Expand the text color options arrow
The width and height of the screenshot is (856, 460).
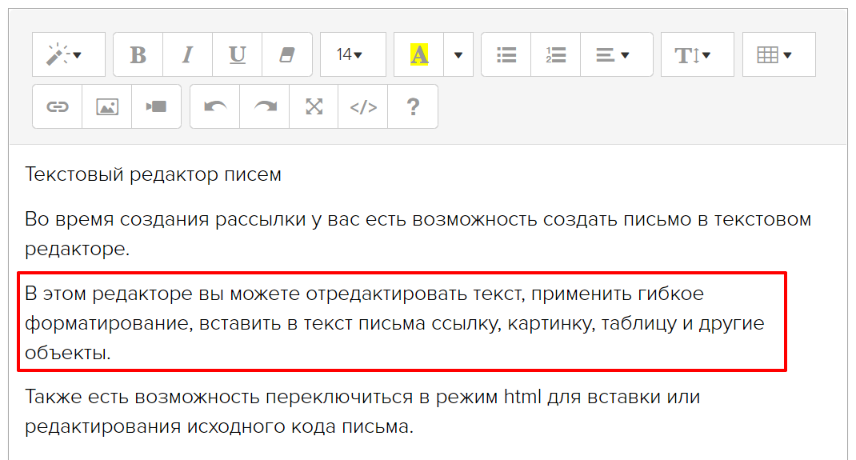tap(458, 54)
